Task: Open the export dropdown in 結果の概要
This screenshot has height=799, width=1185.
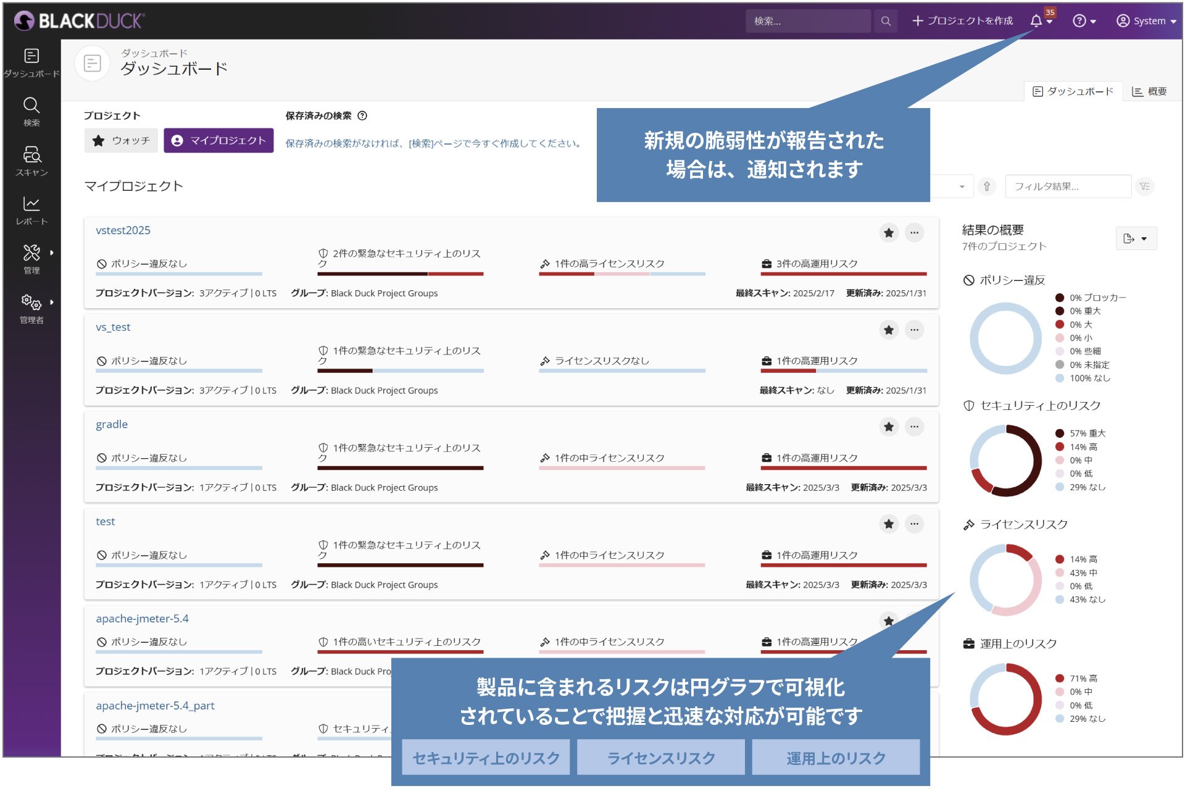Action: [1136, 238]
